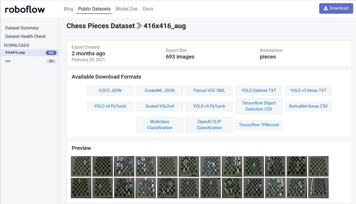The image size is (356, 204).
Task: Open the Blog menu item
Action: [x=69, y=9]
